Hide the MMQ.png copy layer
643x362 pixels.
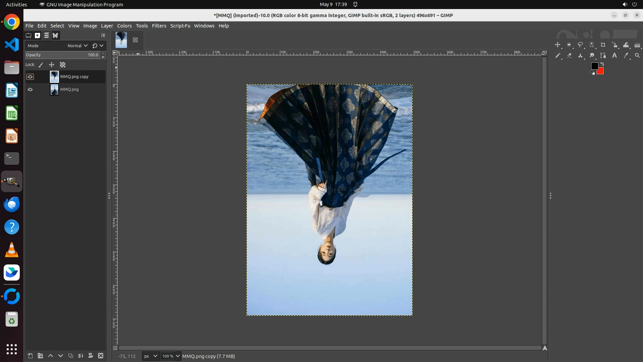(30, 77)
